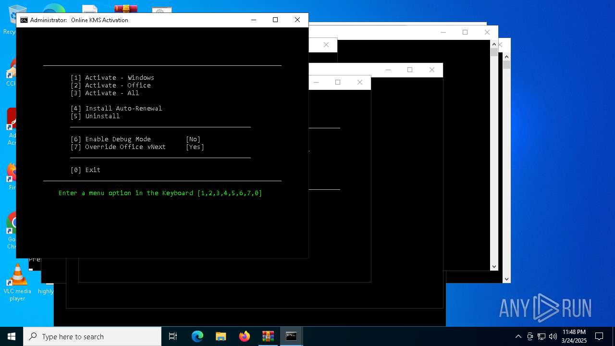The height and width of the screenshot is (346, 615).
Task: Click the green 'Enter a menu option' prompt
Action: coord(160,193)
